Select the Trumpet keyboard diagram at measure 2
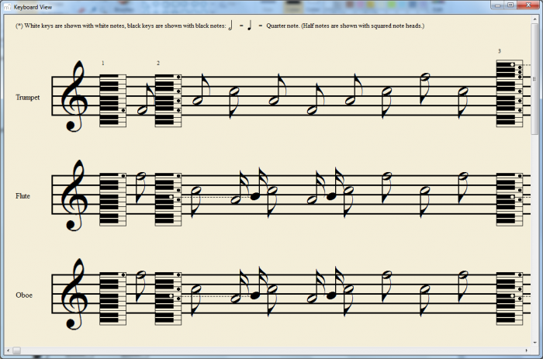Viewport: 543px width, 359px height. tap(168, 100)
